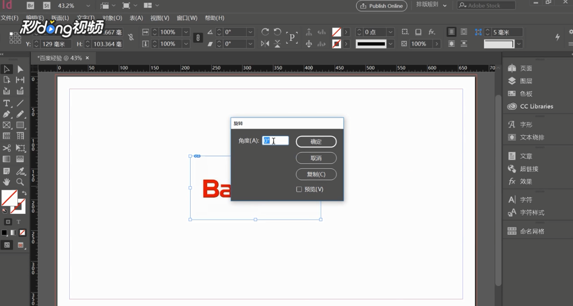Select the Selection tool arrow
The height and width of the screenshot is (306, 573).
(6, 69)
